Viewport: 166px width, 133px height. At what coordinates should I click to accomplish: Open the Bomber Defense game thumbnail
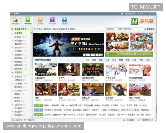coord(93,70)
